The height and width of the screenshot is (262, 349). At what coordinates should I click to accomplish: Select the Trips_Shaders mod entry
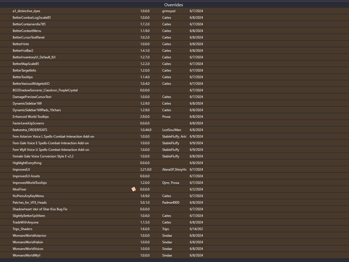pos(22,229)
